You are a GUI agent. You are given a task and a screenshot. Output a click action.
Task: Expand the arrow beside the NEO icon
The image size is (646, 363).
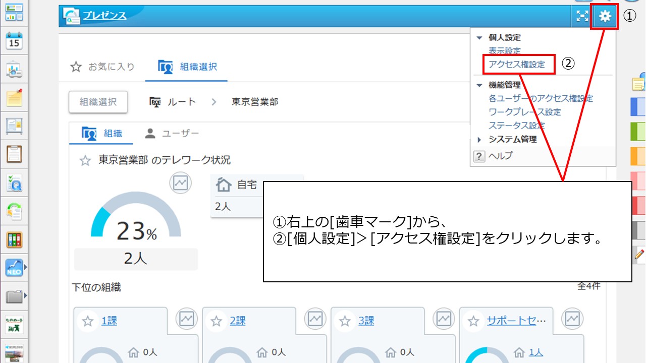tap(25, 268)
